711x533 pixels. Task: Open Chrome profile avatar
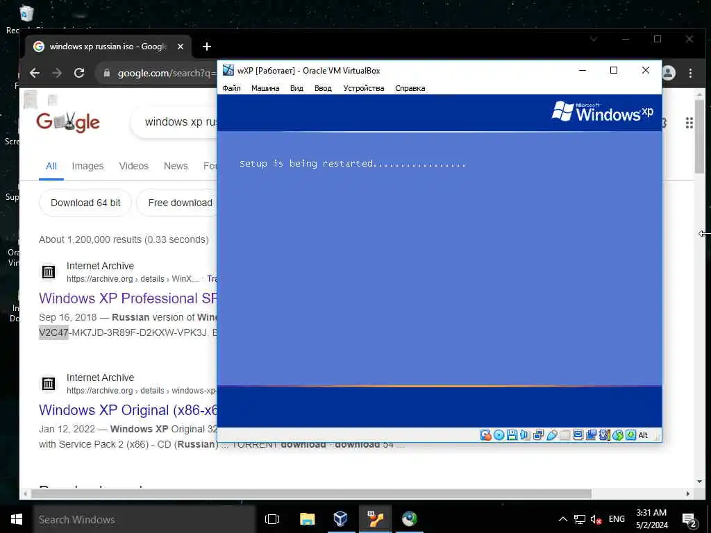tap(669, 73)
